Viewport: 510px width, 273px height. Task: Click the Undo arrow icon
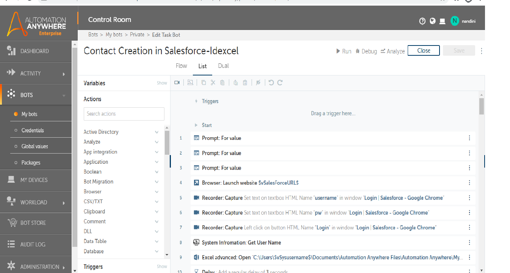click(x=271, y=83)
